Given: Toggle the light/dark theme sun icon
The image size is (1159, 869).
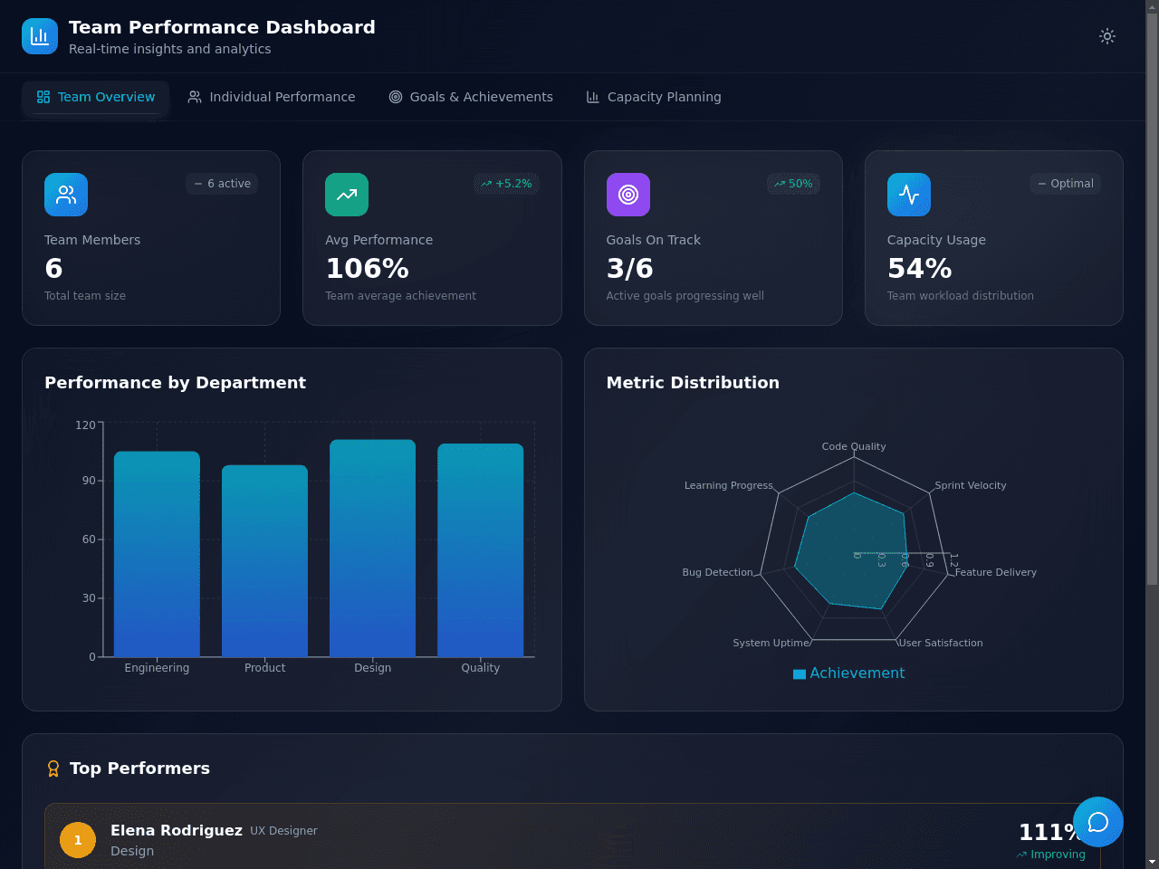Looking at the screenshot, I should pos(1106,36).
